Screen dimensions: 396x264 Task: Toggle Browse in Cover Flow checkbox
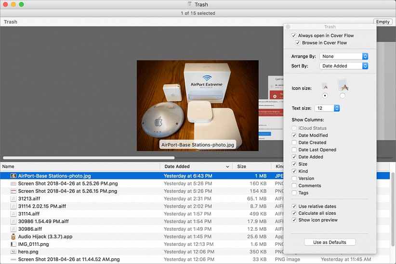[x=298, y=43]
